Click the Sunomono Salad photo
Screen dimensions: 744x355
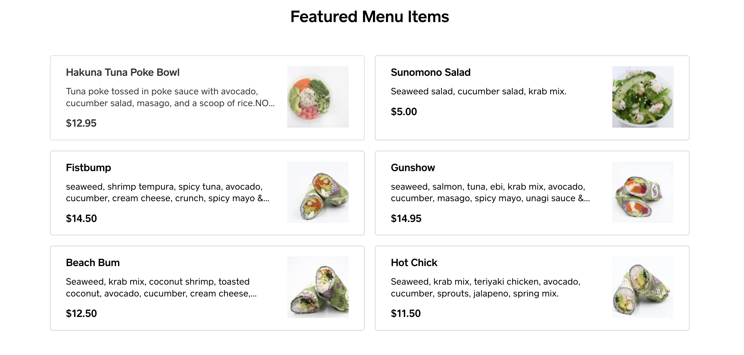(643, 97)
